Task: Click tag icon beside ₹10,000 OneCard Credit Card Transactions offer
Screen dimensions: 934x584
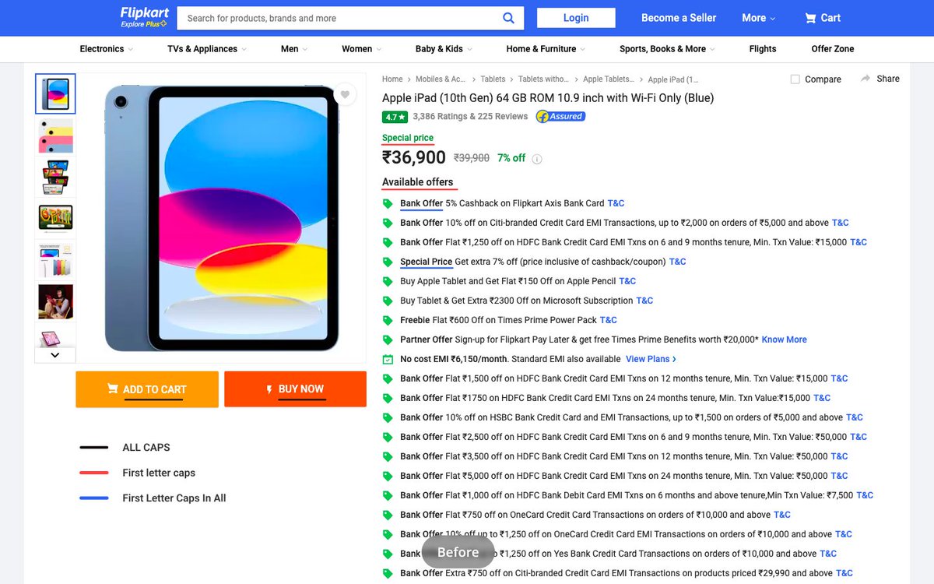Action: (x=388, y=515)
